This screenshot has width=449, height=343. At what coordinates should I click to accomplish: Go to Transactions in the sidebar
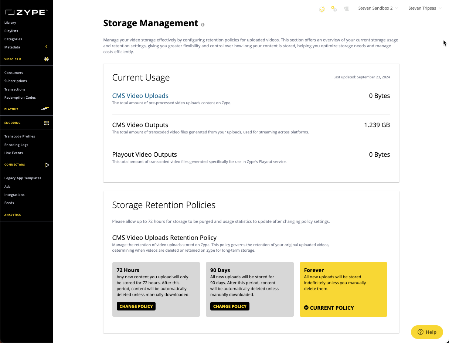pyautogui.click(x=15, y=89)
